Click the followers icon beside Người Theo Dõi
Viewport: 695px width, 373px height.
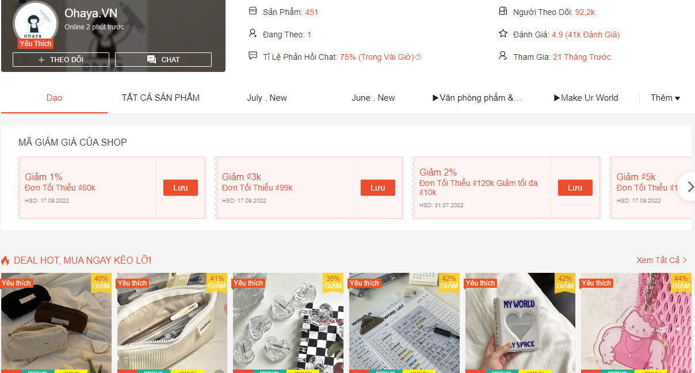point(503,11)
